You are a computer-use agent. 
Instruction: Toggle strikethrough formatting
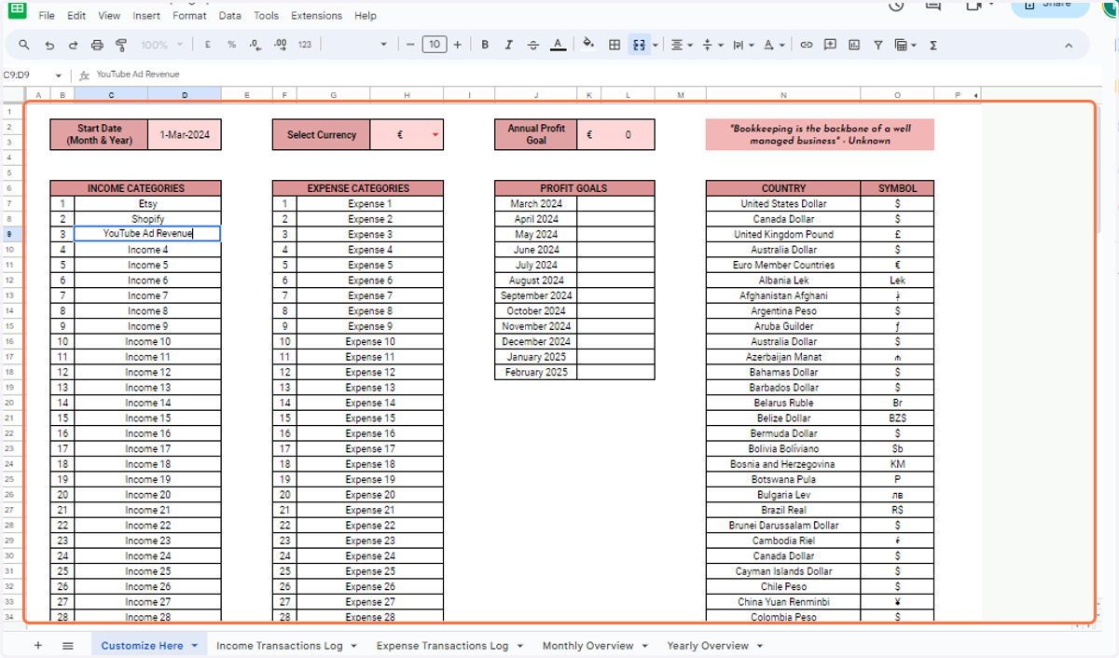point(533,45)
